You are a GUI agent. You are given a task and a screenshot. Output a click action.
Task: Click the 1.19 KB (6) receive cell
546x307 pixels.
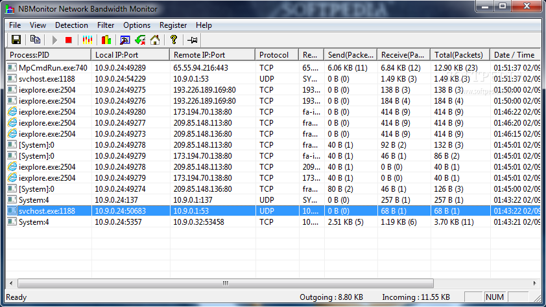[x=398, y=222]
